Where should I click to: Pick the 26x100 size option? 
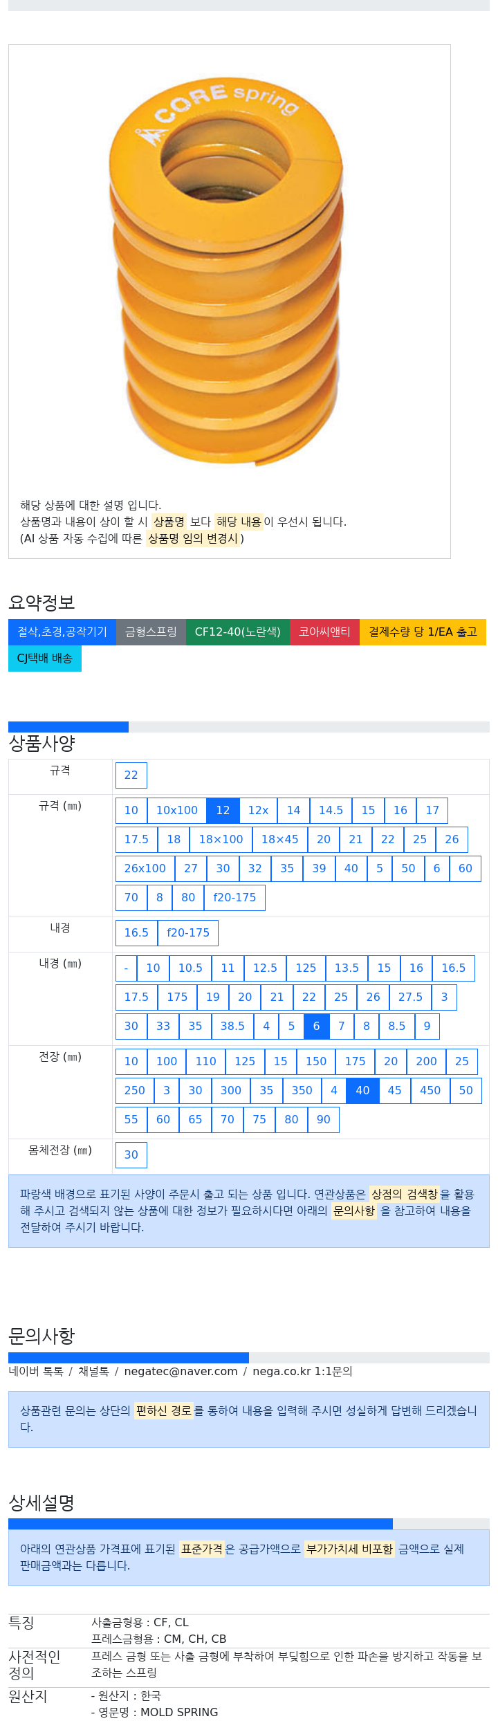(145, 868)
